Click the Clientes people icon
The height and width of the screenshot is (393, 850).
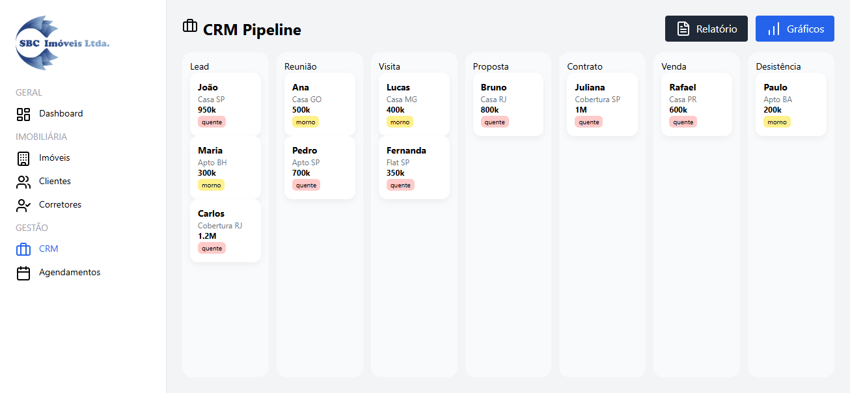[x=23, y=182]
